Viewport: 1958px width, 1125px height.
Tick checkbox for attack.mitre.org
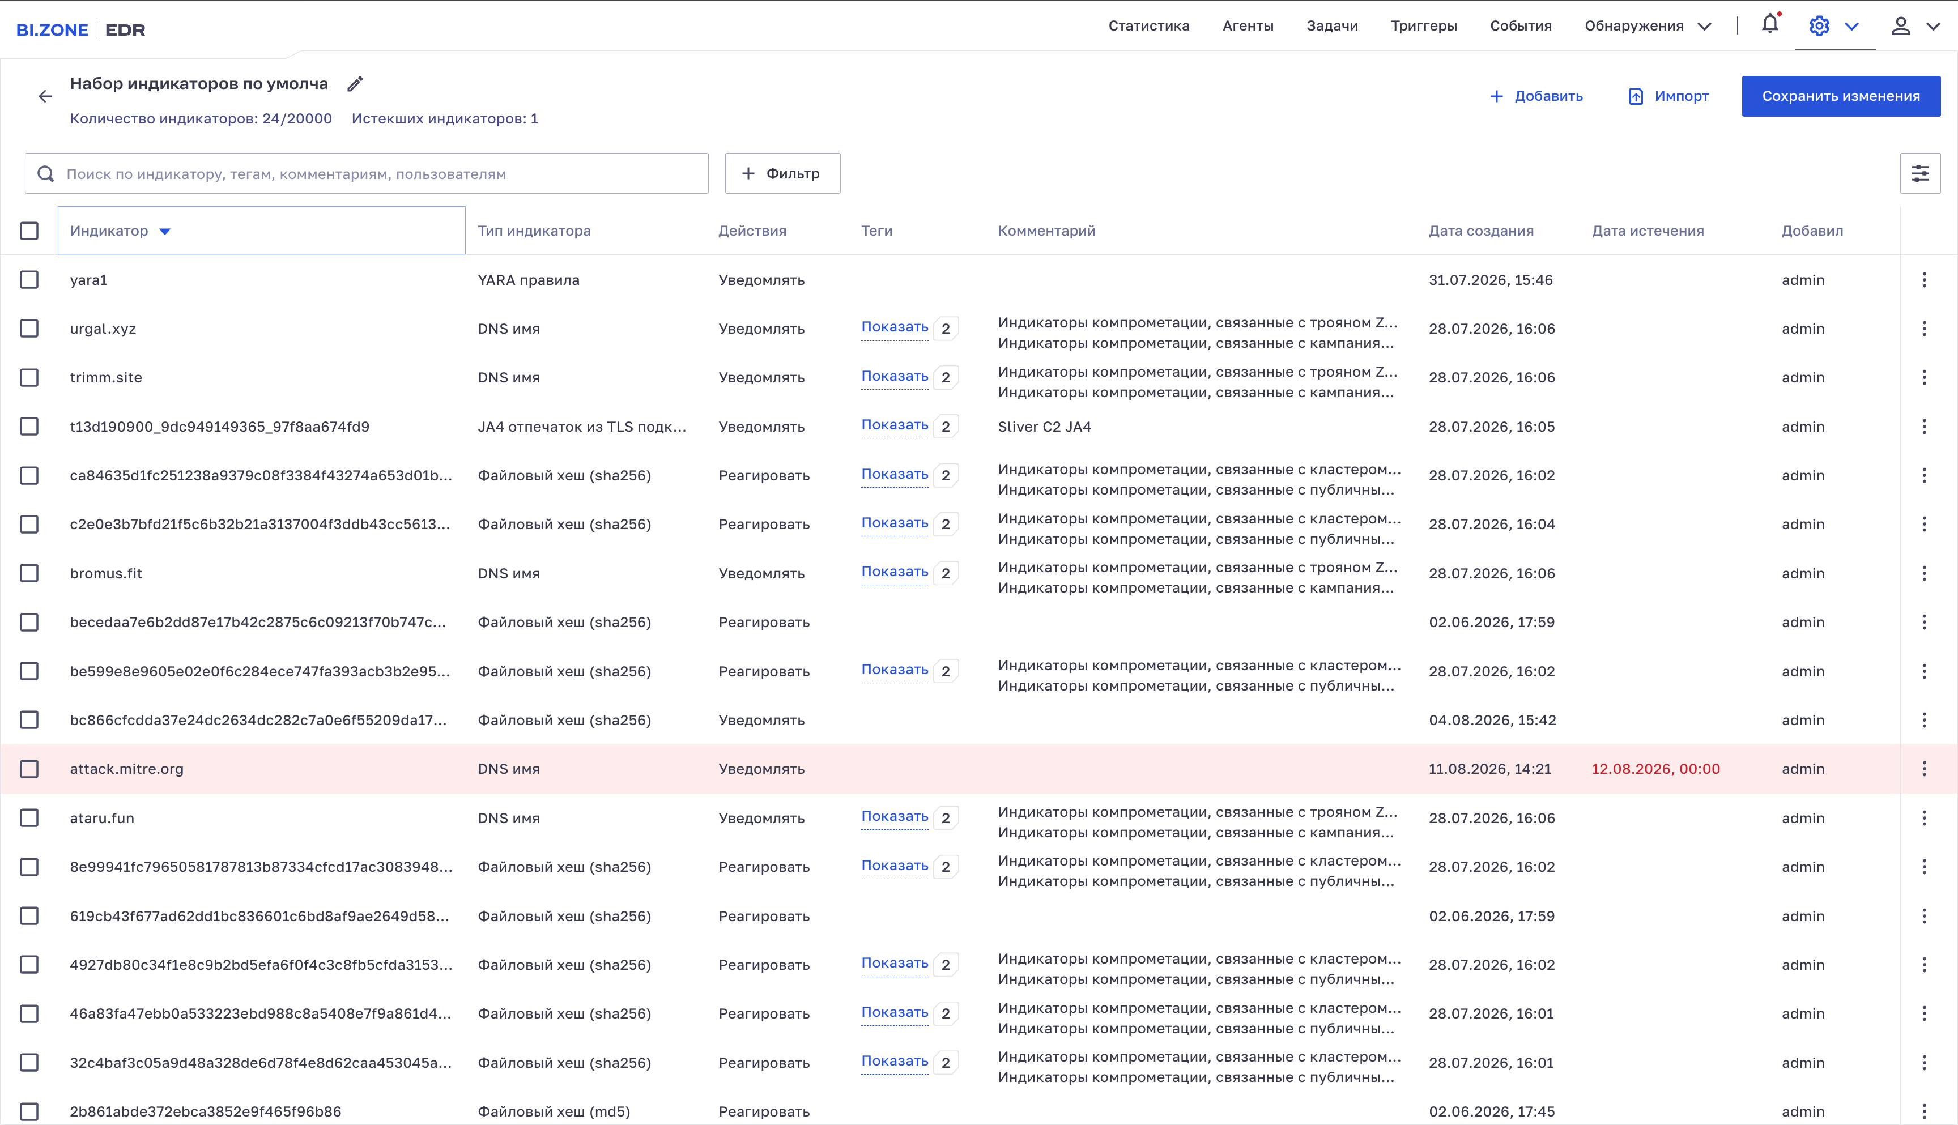29,769
